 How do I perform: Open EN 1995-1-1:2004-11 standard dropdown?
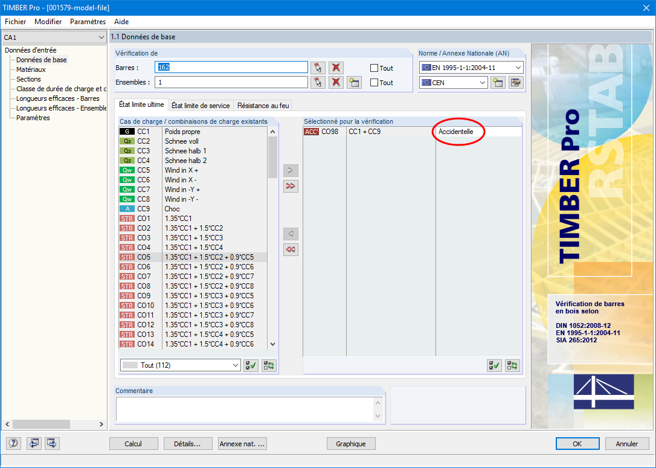point(471,68)
